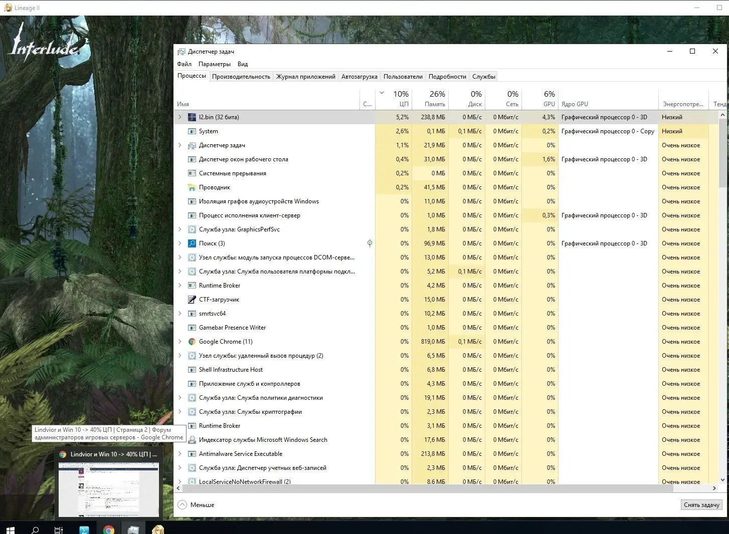Viewport: 729px width, 534px height.
Task: Click the horizontal scrollbar right arrow
Action: (x=714, y=488)
